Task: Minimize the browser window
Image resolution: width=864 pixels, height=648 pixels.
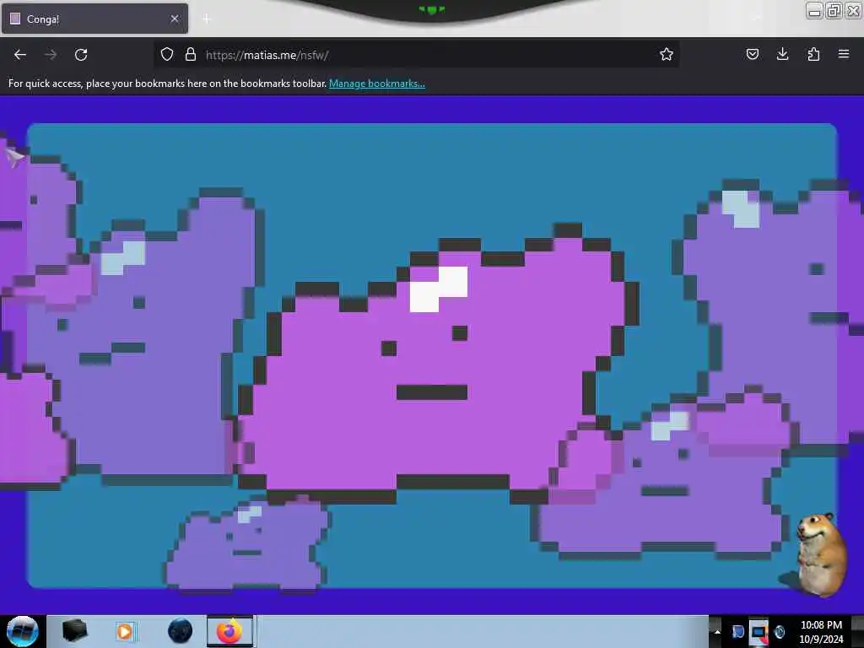Action: [x=814, y=11]
